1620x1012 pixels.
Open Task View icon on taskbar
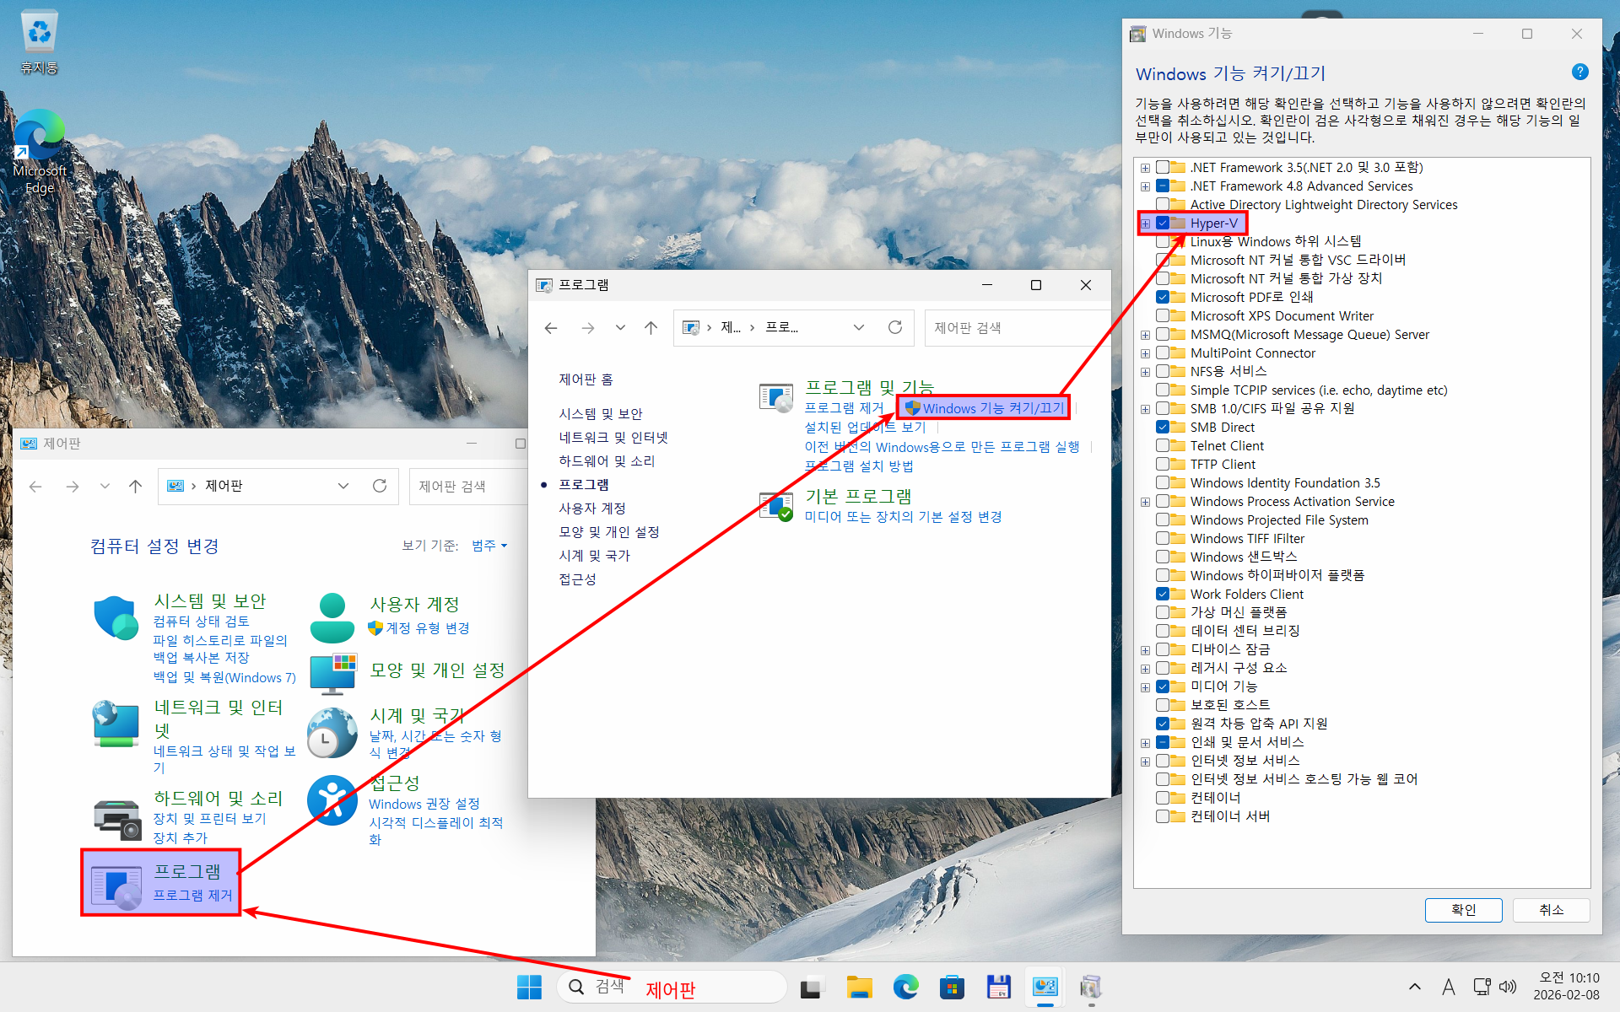point(812,987)
